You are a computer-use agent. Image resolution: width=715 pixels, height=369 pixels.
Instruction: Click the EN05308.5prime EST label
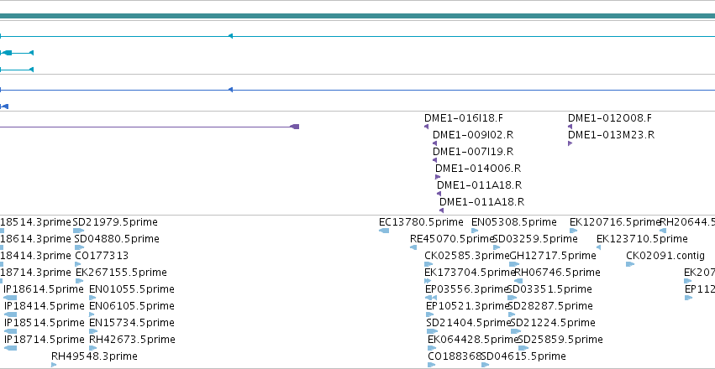pos(514,222)
